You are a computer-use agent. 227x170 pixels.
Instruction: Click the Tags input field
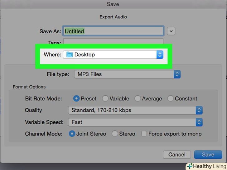pos(113,42)
